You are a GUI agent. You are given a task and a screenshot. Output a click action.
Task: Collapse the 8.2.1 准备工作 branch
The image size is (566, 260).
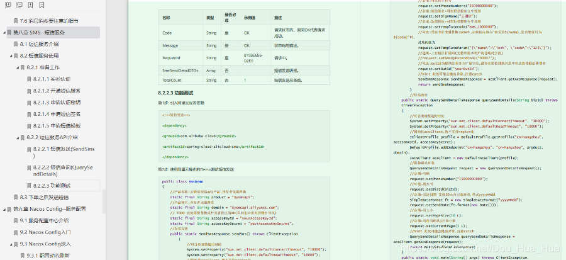pos(18,67)
